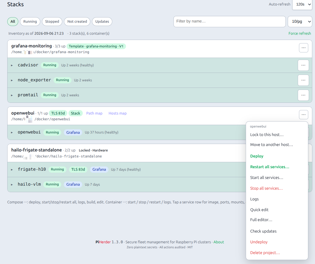Open the grafana-monitoring stack actions menu
315x264 pixels.
click(303, 48)
